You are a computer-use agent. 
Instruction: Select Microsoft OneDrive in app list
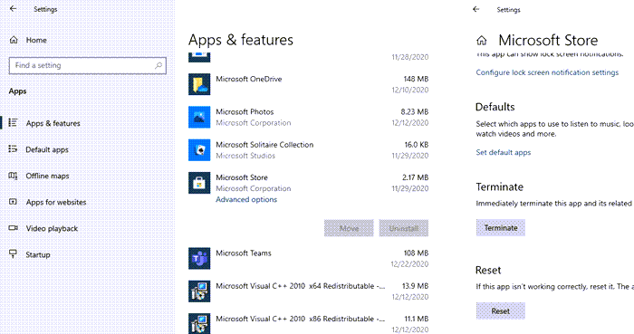[x=308, y=84]
